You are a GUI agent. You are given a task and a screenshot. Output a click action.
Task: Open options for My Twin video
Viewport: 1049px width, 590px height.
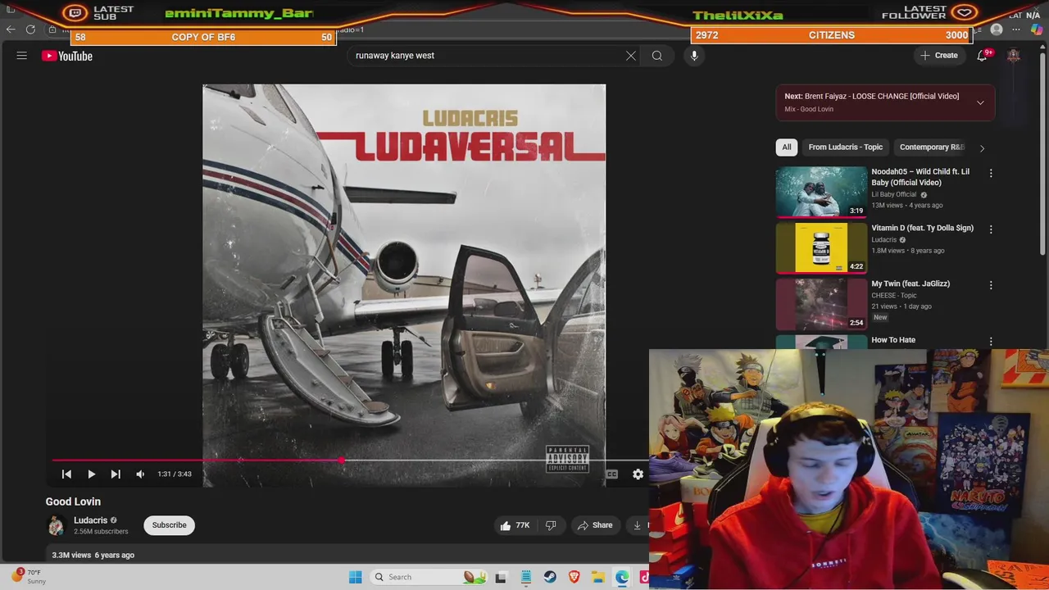coord(991,285)
